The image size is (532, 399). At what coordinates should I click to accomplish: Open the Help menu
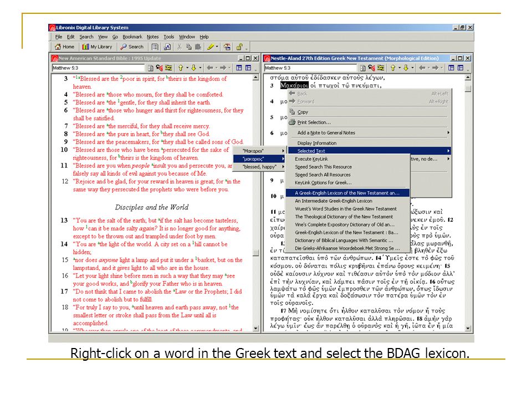tap(204, 37)
